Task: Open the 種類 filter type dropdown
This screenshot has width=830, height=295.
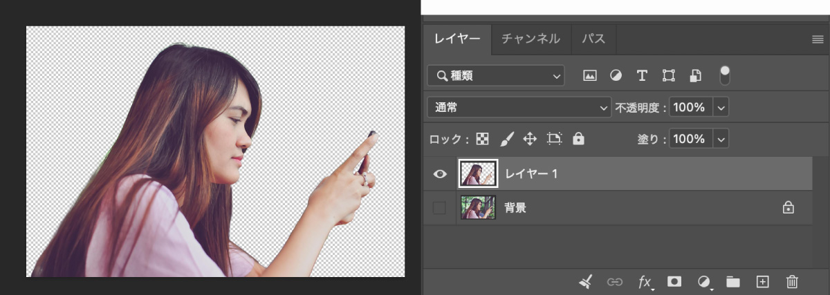Action: coord(496,75)
